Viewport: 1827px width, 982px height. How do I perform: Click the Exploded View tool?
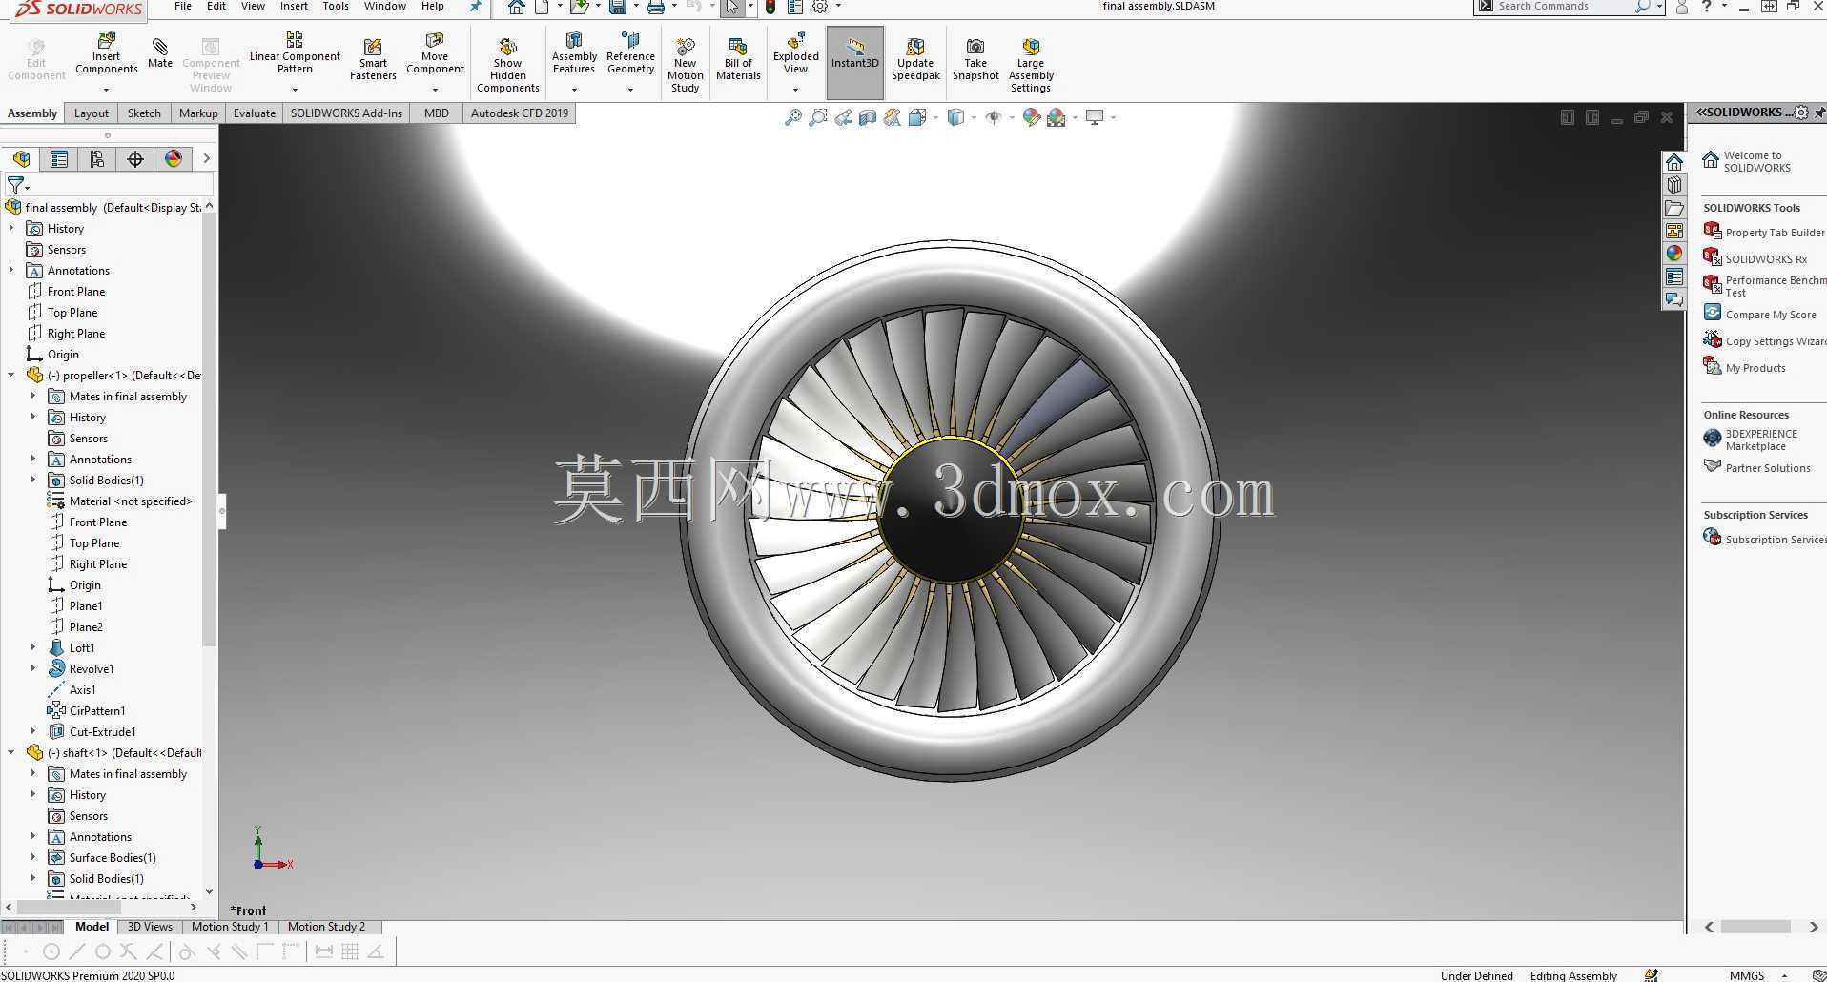[796, 53]
